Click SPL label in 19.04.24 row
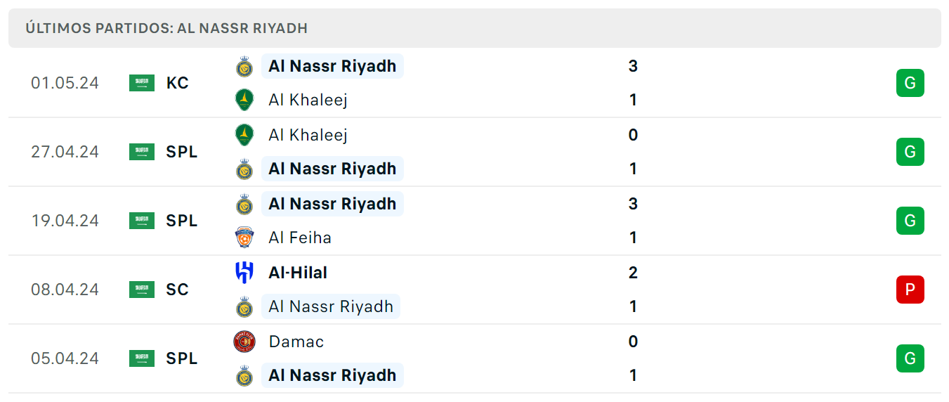949x402 pixels. coord(182,221)
